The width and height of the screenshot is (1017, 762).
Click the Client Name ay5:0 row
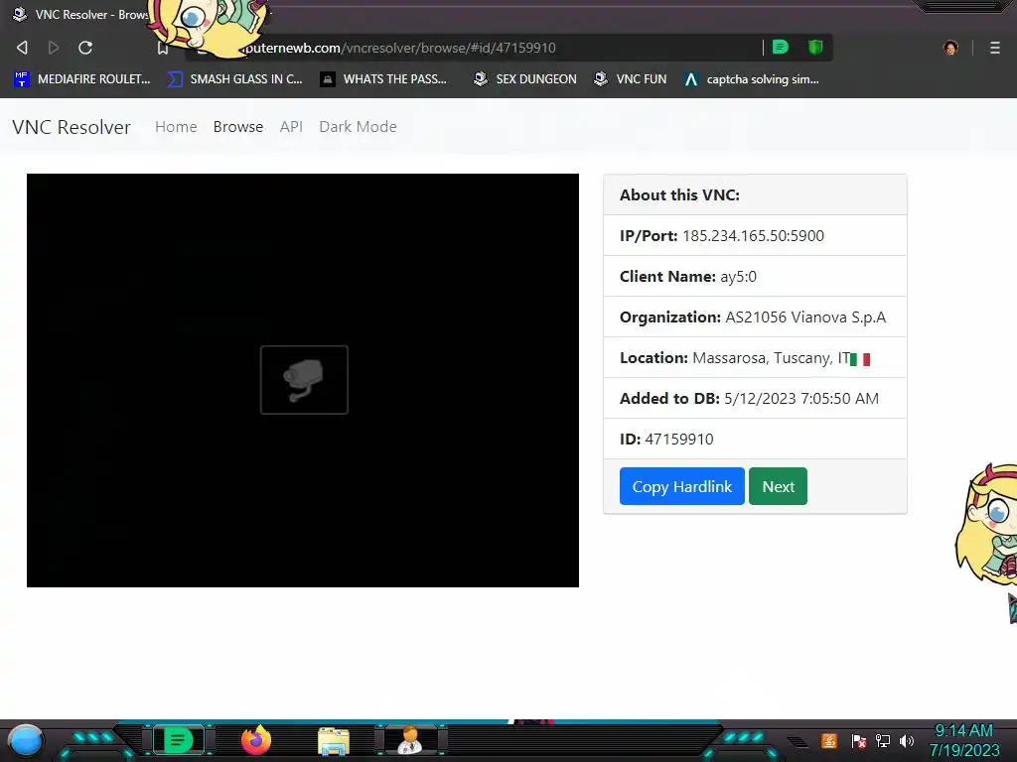[x=755, y=276]
